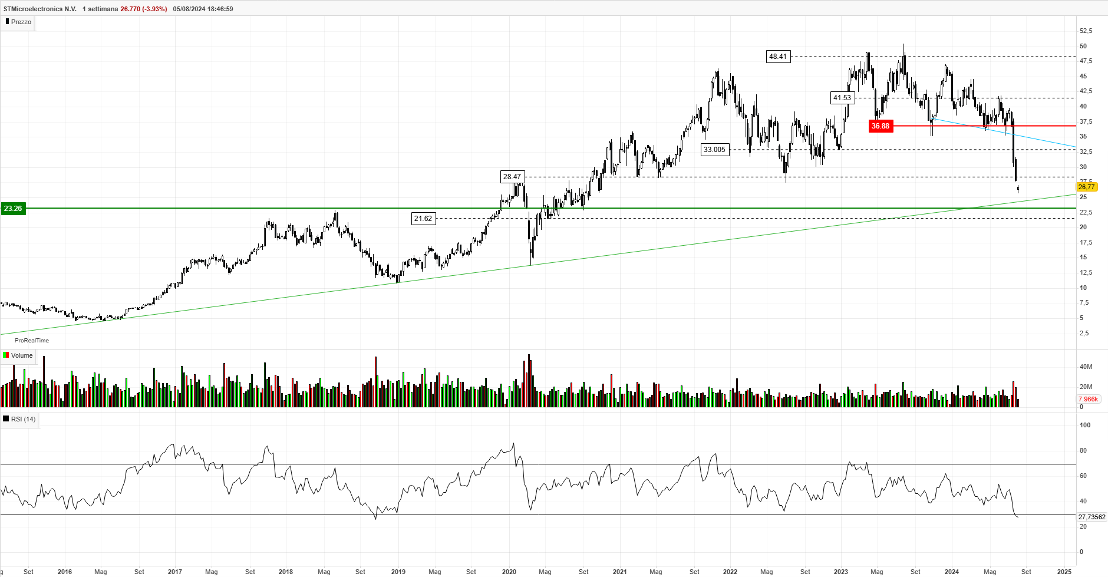Viewport: 1108px width, 577px height.
Task: Click the 2016 year on time axis
Action: [x=65, y=572]
